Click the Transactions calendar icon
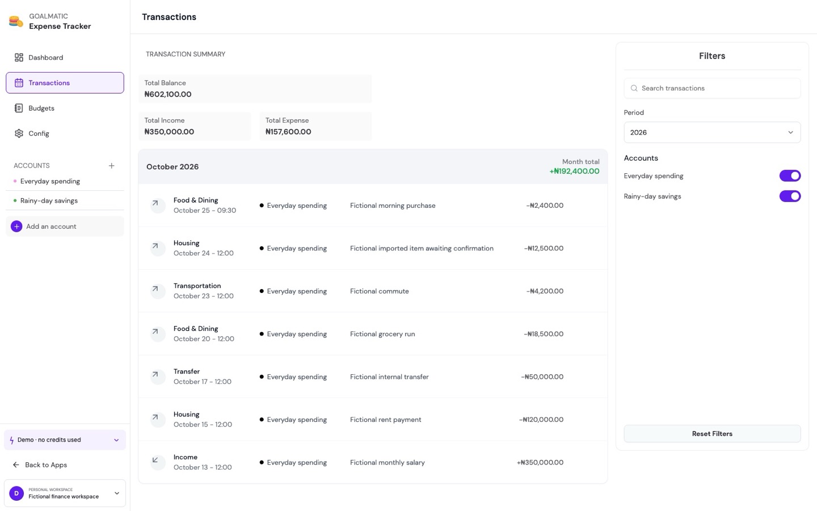The image size is (817, 511). click(19, 83)
